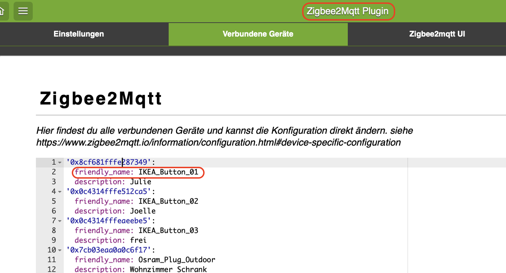Select the Verbundene Geräte tab

point(258,34)
